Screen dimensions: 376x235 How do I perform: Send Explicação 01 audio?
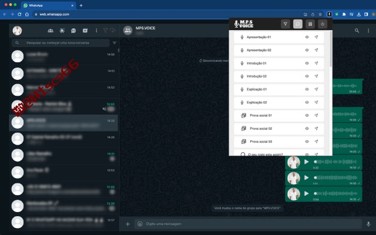point(316,89)
